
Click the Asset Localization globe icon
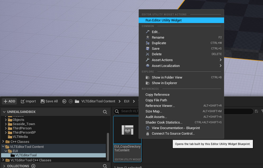(148, 66)
